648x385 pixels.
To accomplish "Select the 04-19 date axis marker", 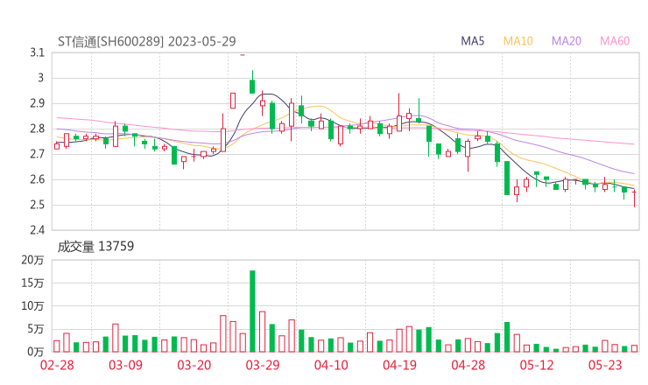I will coord(399,366).
